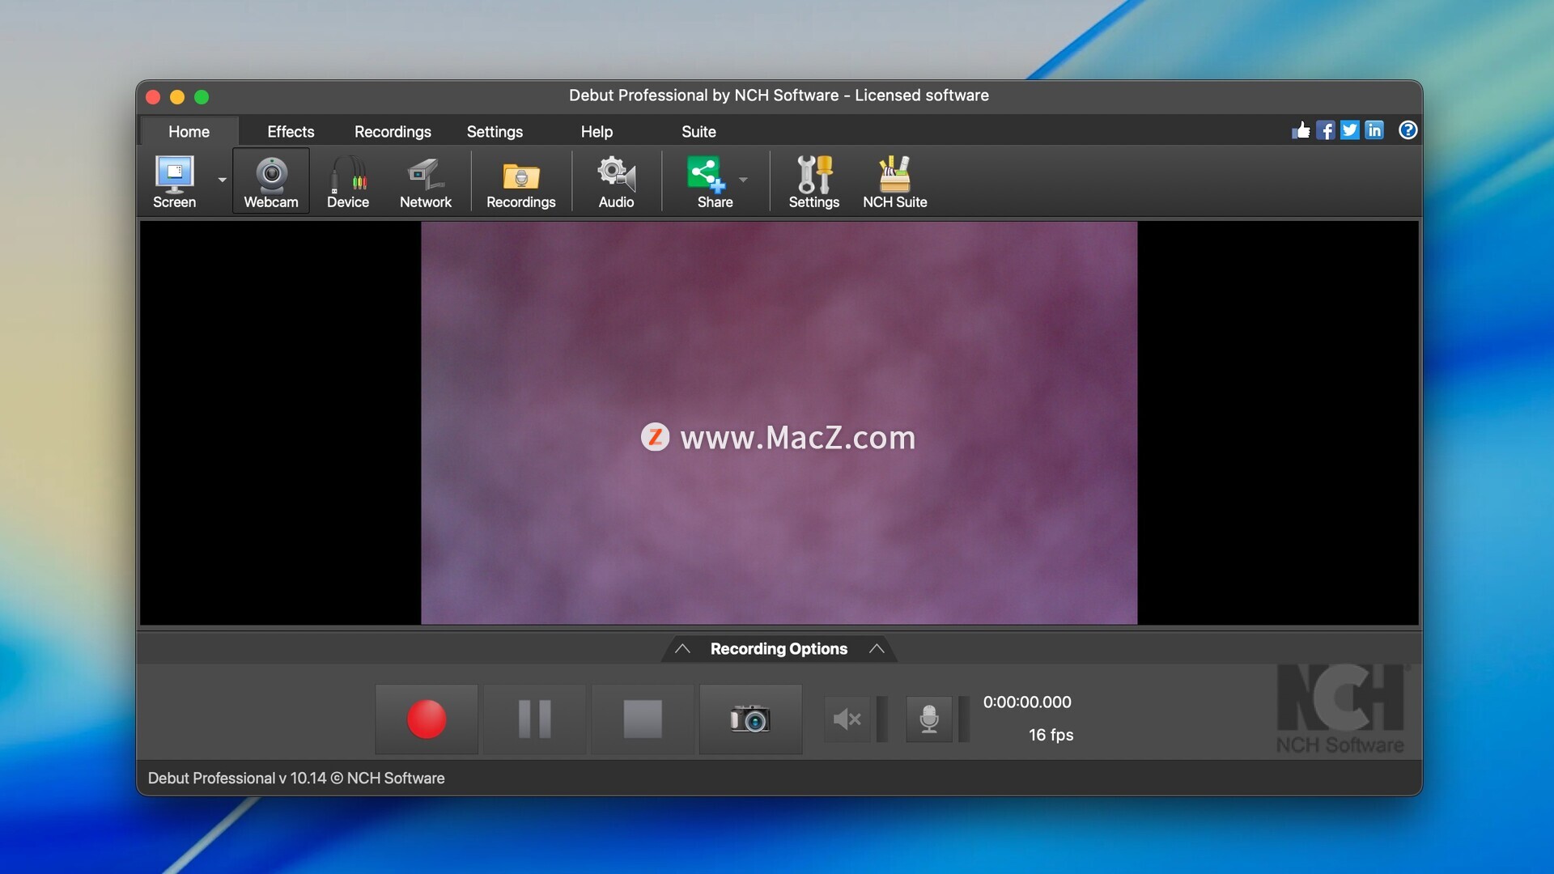This screenshot has width=1554, height=874.
Task: Toggle muted speaker audio button
Action: point(847,719)
